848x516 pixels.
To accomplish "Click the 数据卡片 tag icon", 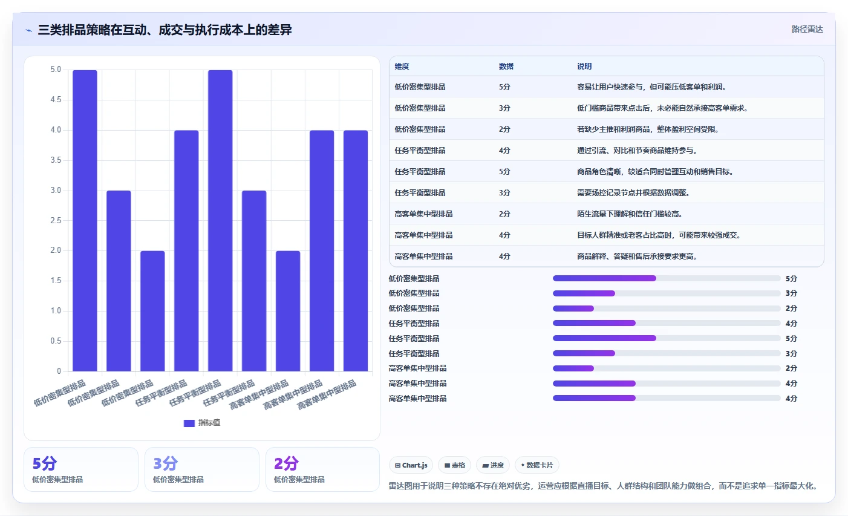I will coord(523,465).
